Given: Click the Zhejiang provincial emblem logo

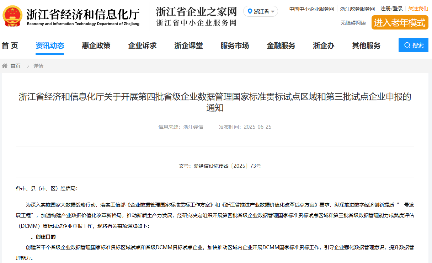Looking at the screenshot, I should pos(12,15).
